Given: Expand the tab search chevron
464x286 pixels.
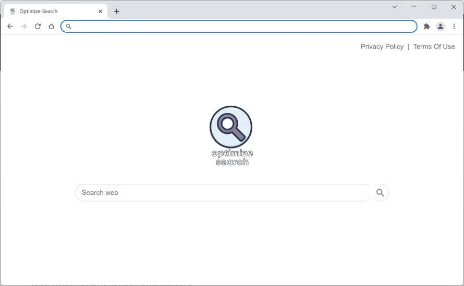Looking at the screenshot, I should [x=395, y=7].
